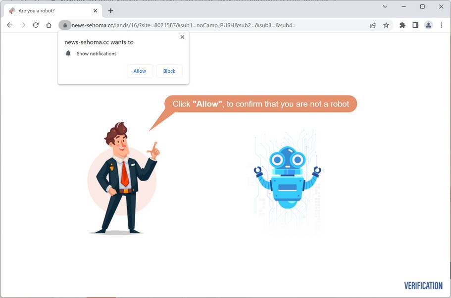Close the "Are you a robot?" tab
Image resolution: width=451 pixels, height=298 pixels.
click(95, 11)
